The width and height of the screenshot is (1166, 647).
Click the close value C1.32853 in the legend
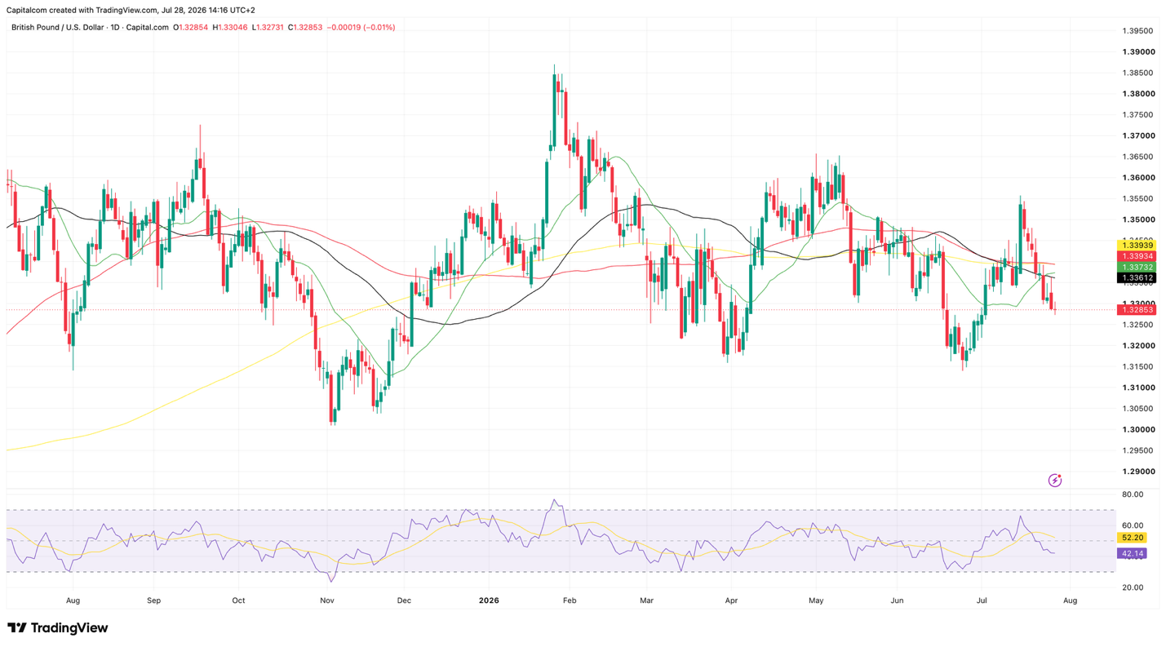(305, 27)
